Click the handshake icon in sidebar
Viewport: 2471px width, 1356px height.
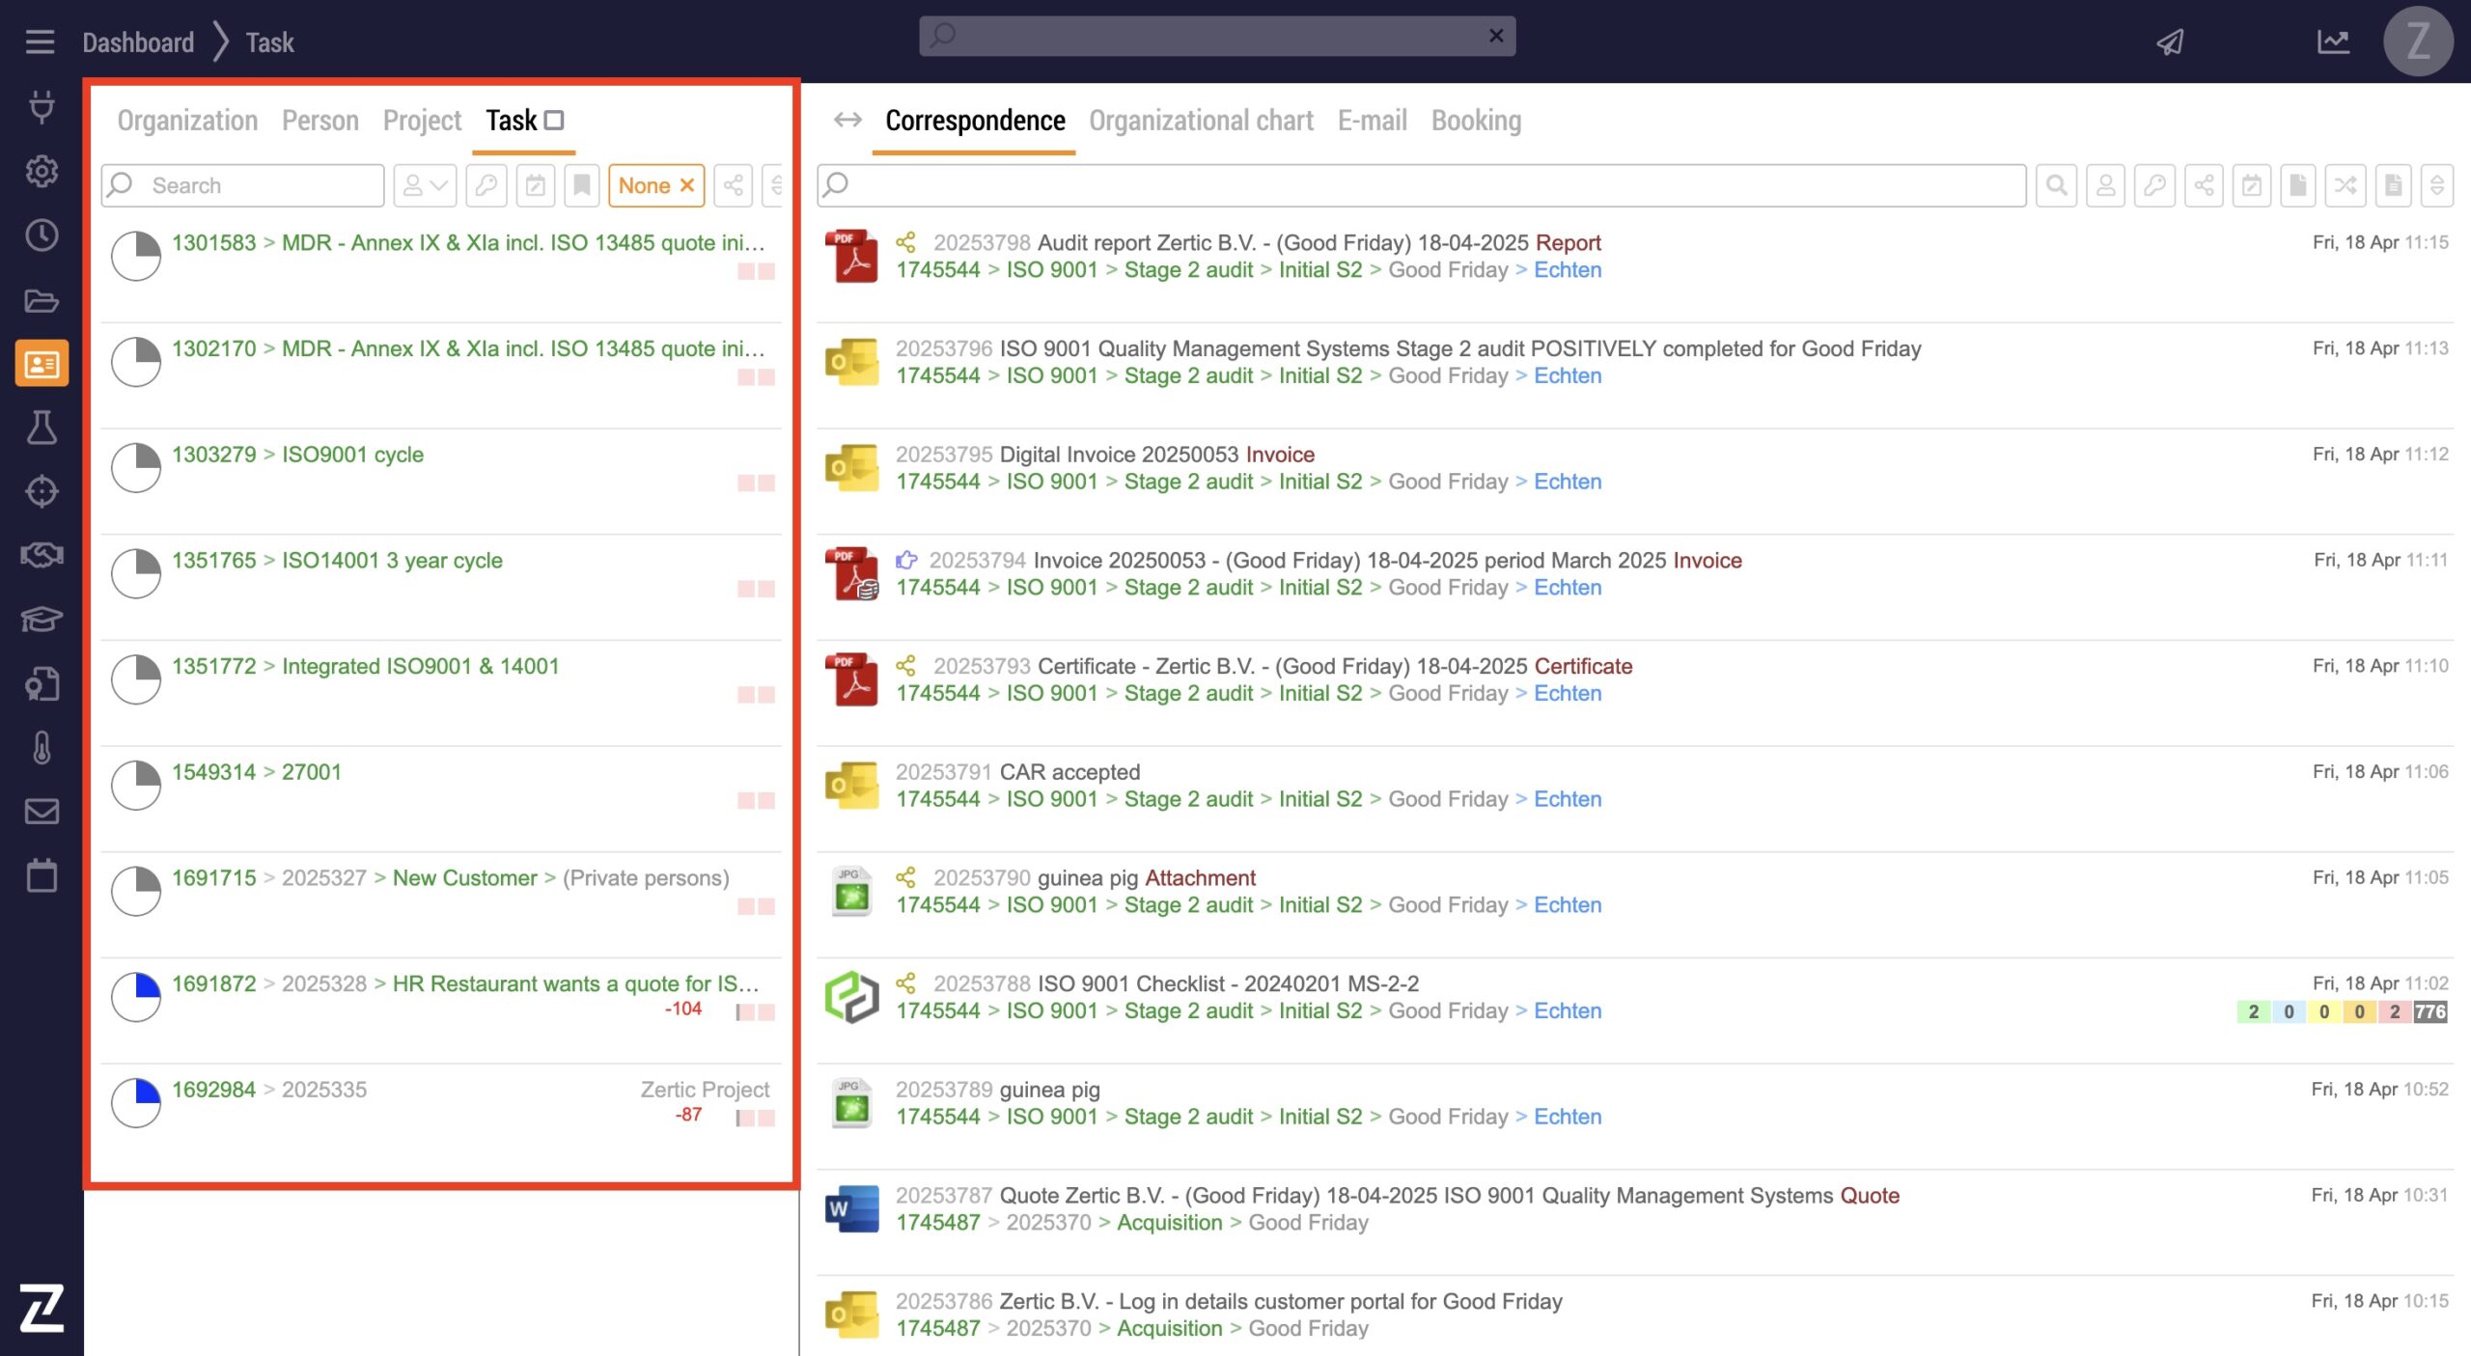[x=42, y=555]
